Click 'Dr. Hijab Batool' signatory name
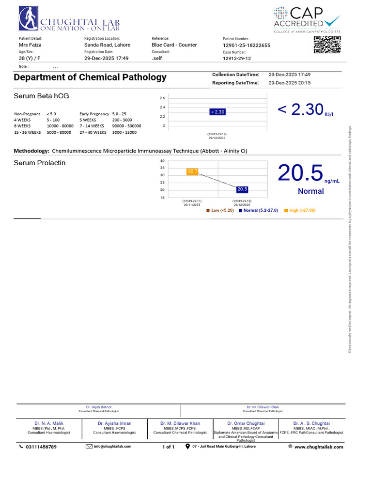This screenshot has height=496, width=372. 98,407
